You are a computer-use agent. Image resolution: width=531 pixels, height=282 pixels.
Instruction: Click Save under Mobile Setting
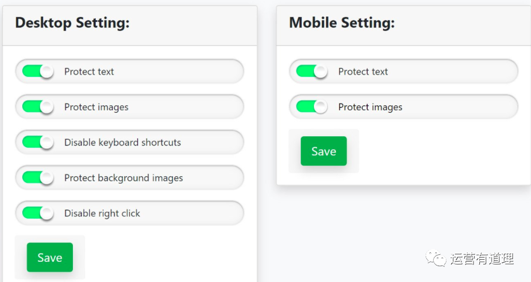tap(323, 151)
